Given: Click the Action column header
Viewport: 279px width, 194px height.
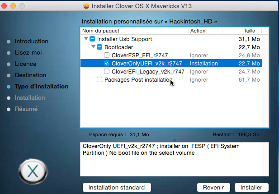Looking at the screenshot, I should [205, 31].
